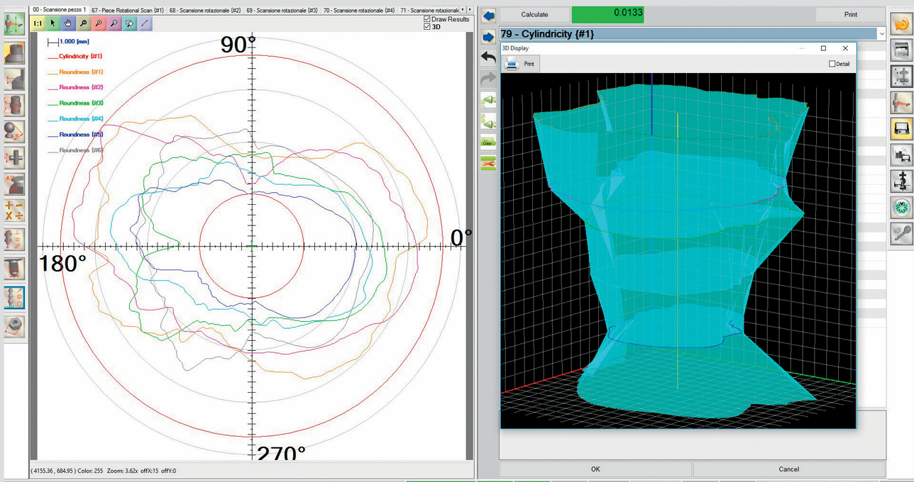Open the key settings icon
This screenshot has height=482, width=914.
click(901, 234)
